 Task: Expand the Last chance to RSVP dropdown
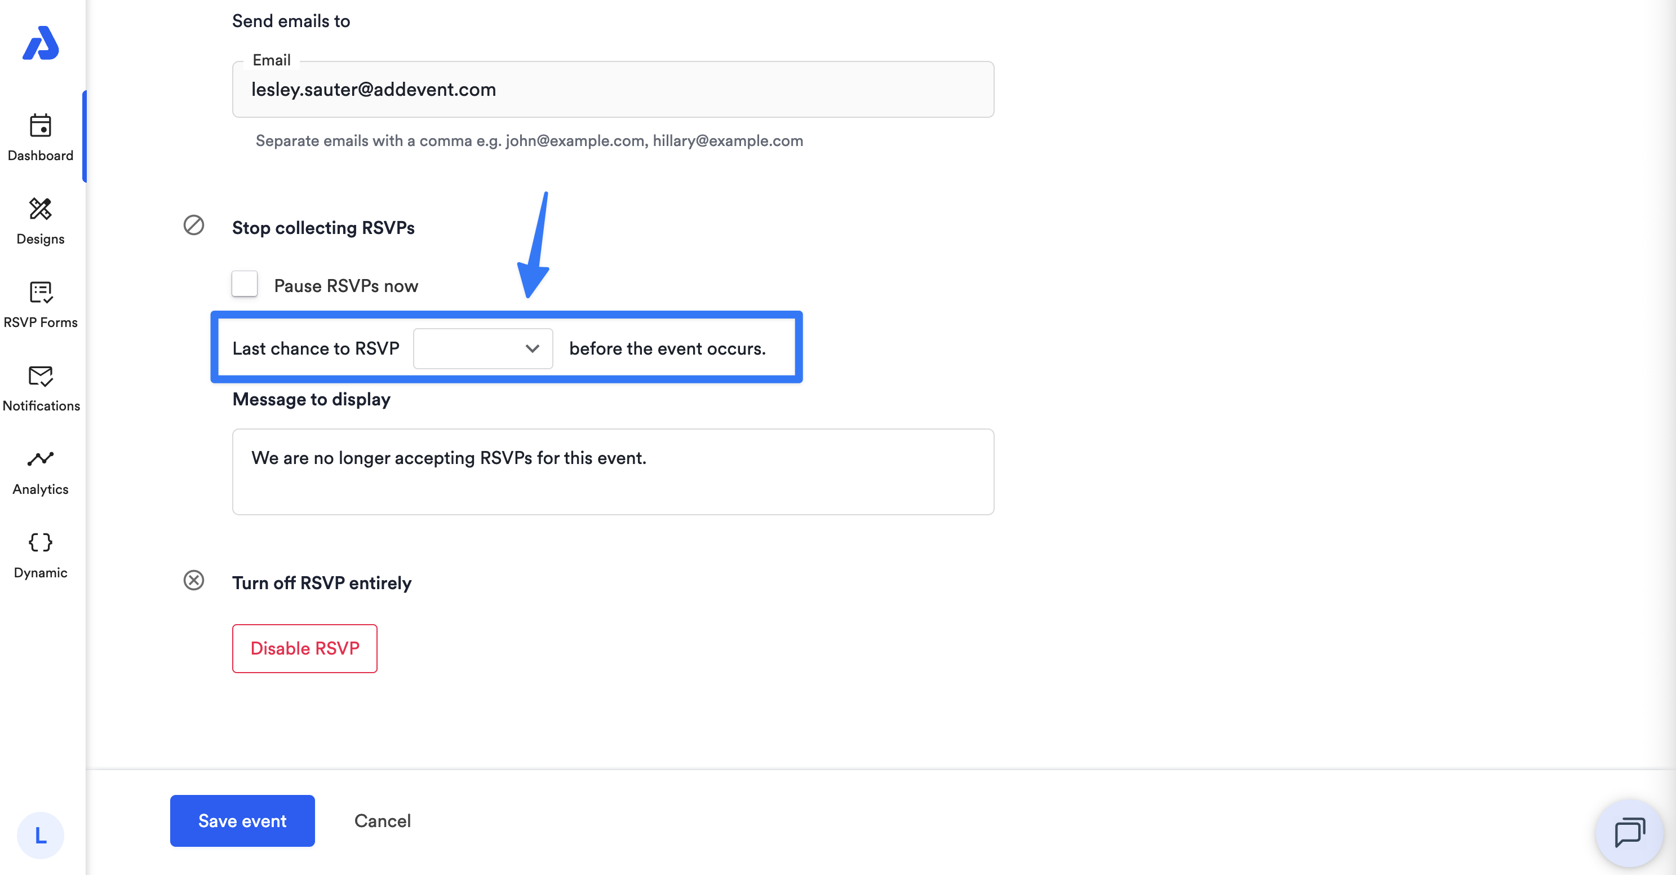coord(483,349)
